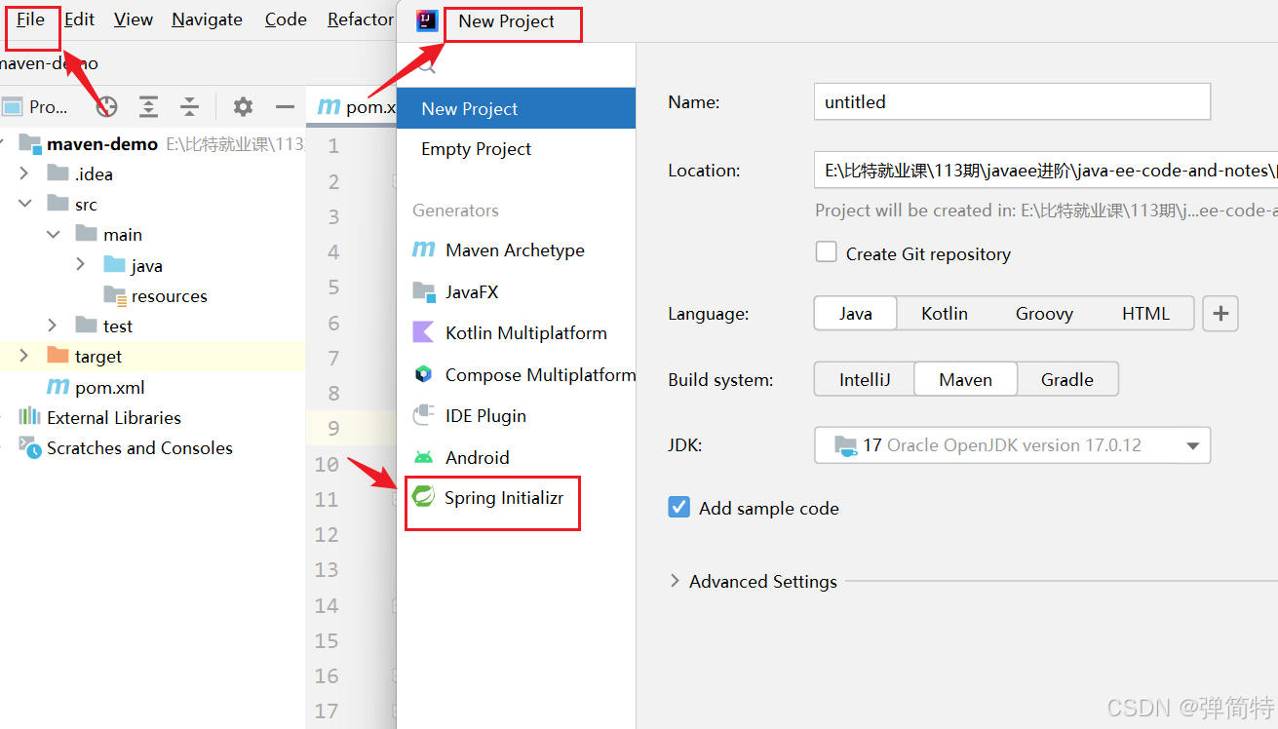Click the Maven icon on pom.xml tab

[x=329, y=107]
